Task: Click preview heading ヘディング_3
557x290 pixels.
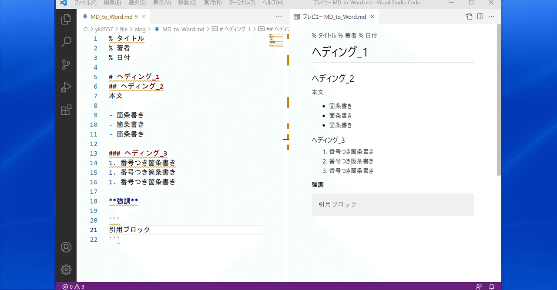Action: [328, 140]
